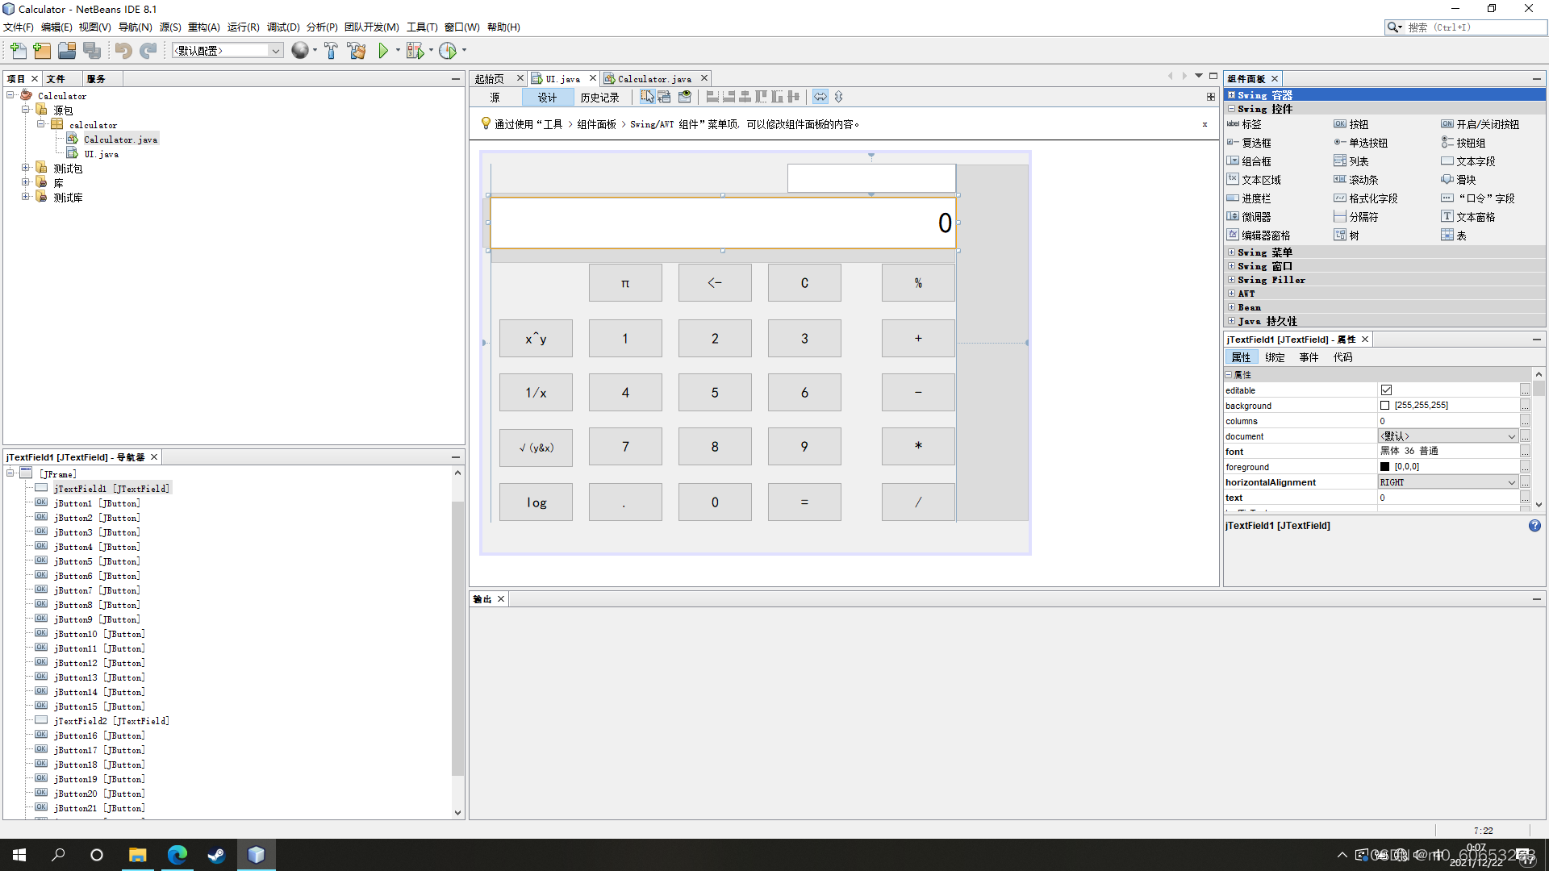Activate Connection Mode in the form designer

(663, 96)
